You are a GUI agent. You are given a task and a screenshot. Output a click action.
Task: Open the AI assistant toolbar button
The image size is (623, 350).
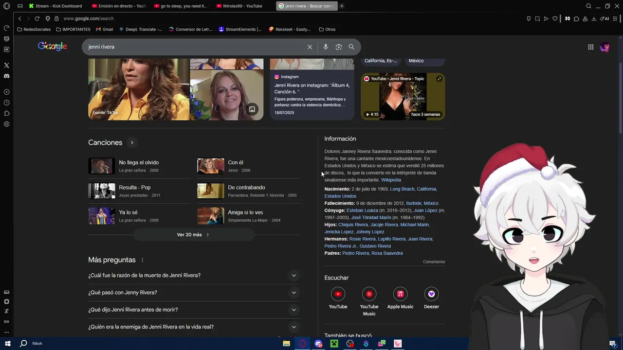tap(605, 18)
